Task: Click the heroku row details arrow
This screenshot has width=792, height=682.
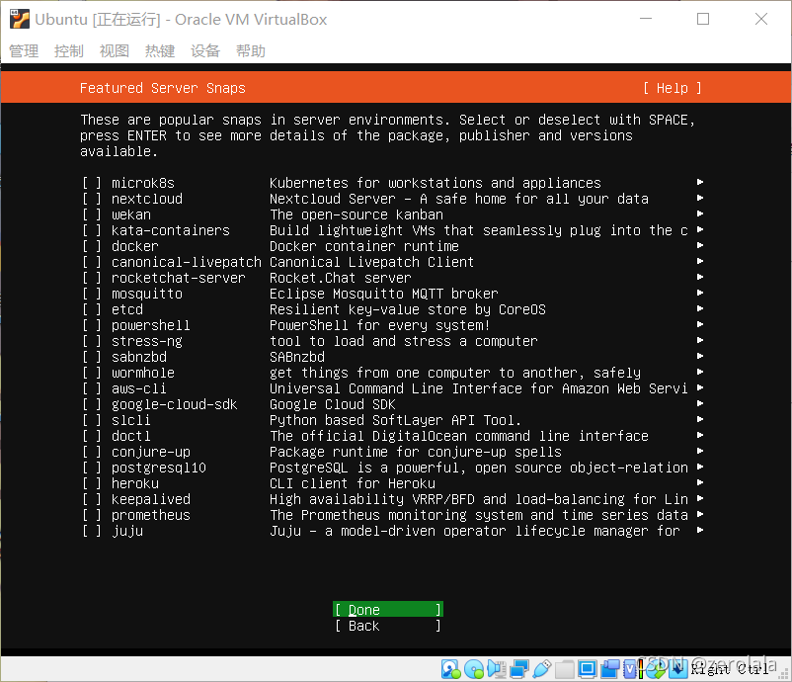Action: click(x=700, y=482)
